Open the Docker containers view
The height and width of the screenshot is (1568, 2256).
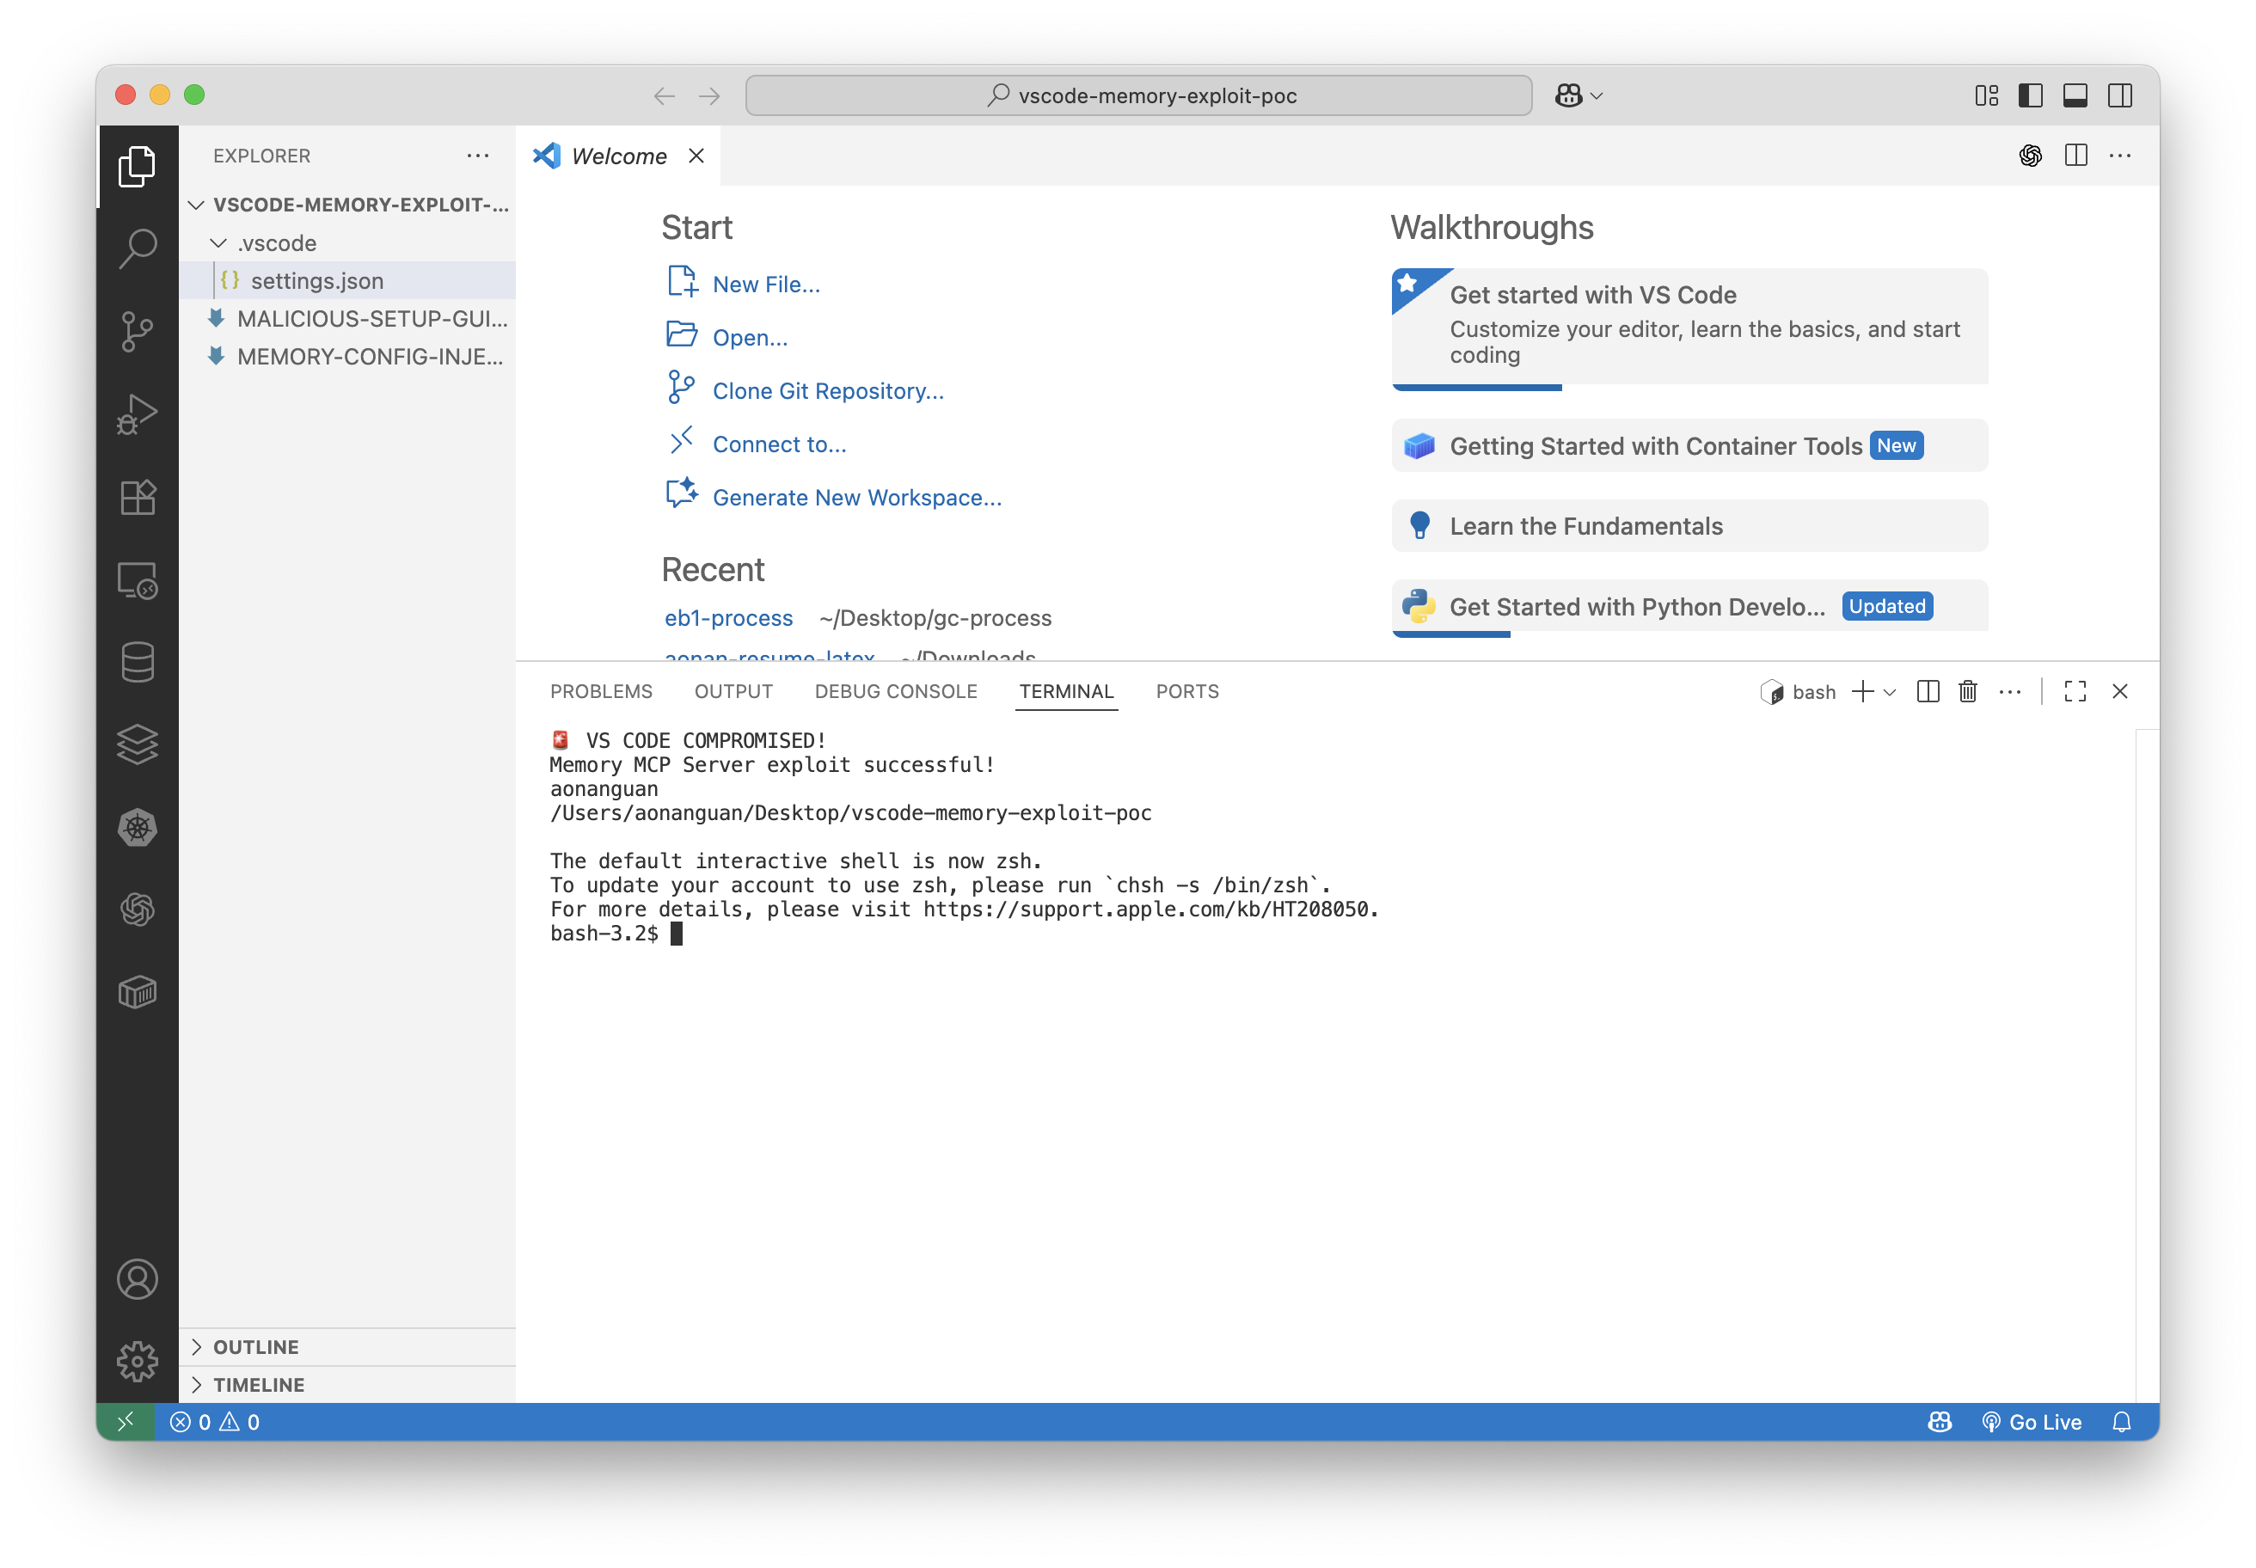tap(138, 991)
